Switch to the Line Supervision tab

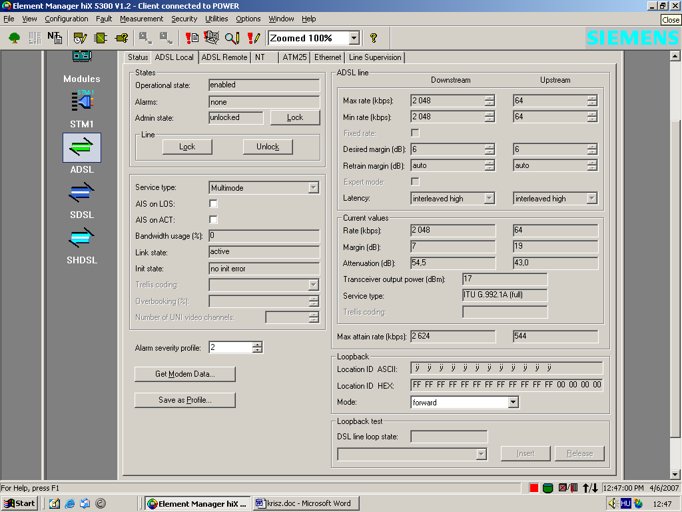tap(375, 57)
